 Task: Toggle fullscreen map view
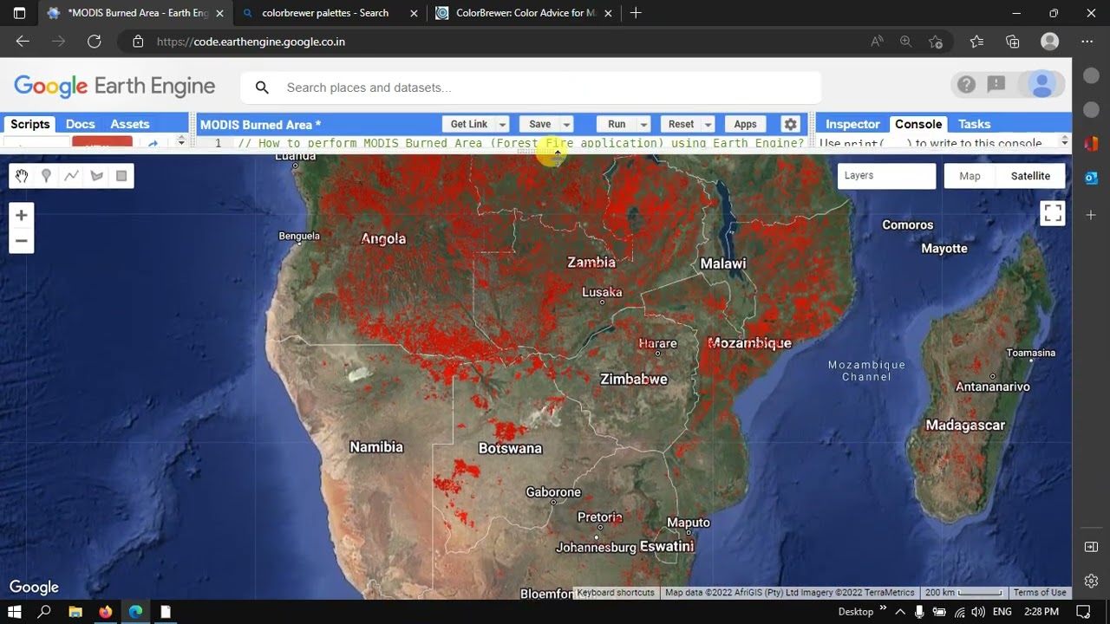pos(1053,213)
